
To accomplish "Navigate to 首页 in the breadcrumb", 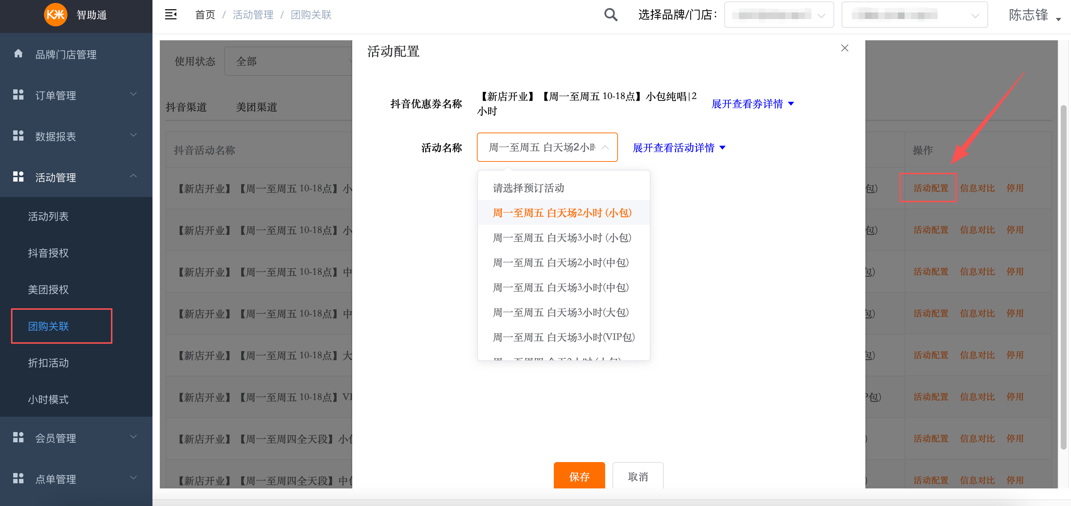I will [205, 15].
